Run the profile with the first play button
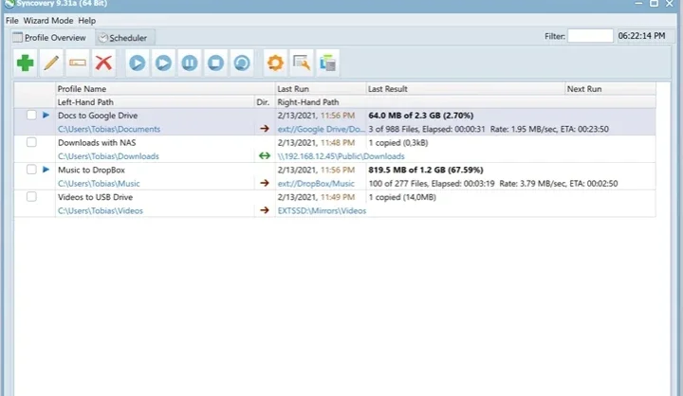This screenshot has height=396, width=683. [x=138, y=63]
